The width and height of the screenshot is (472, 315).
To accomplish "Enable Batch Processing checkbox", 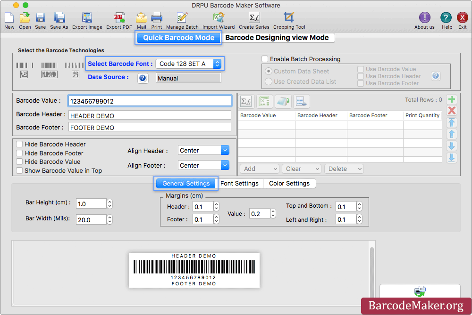I will [265, 59].
